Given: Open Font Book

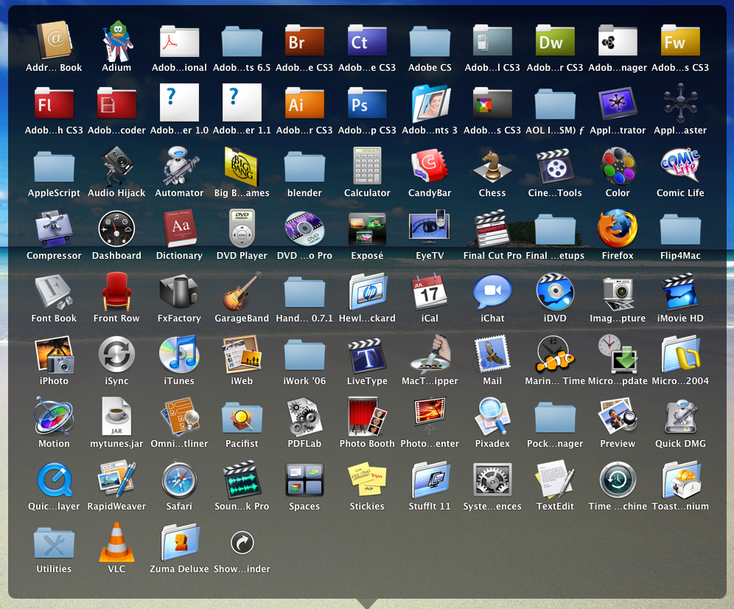Looking at the screenshot, I should 54,291.
